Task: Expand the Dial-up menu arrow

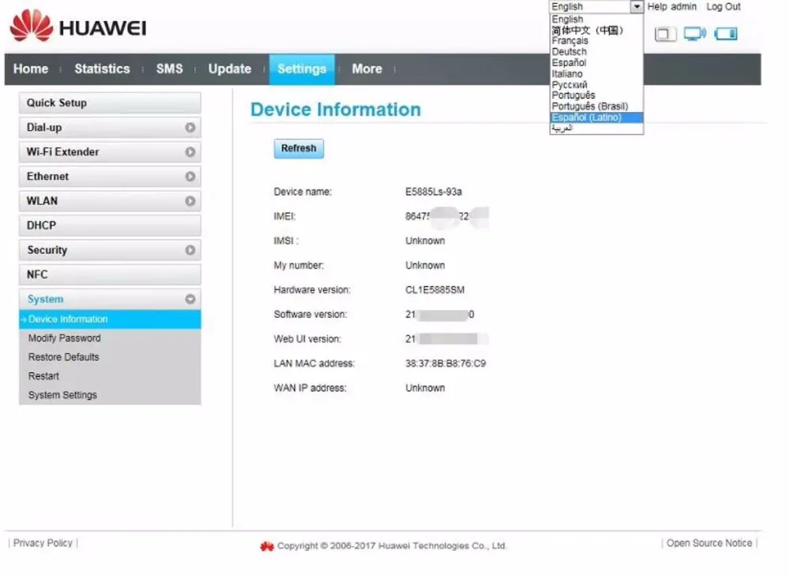Action: tap(189, 127)
